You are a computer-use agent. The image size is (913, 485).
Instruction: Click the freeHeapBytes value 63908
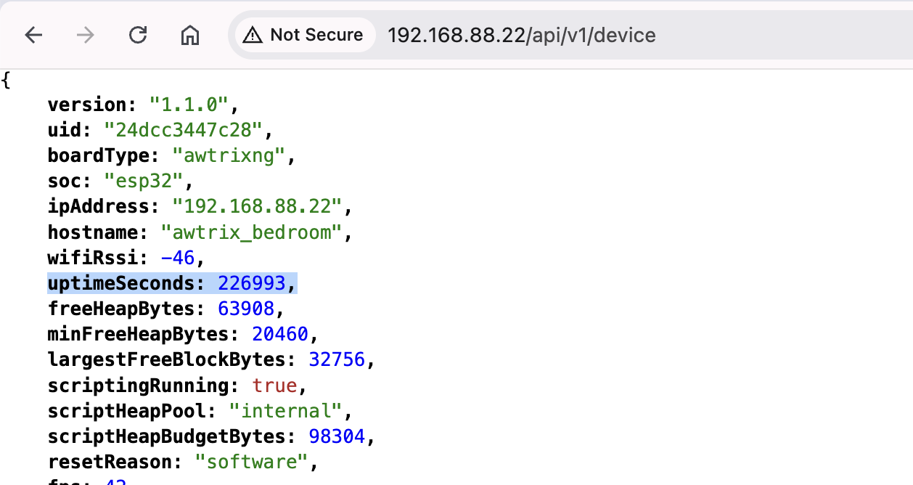(x=246, y=309)
